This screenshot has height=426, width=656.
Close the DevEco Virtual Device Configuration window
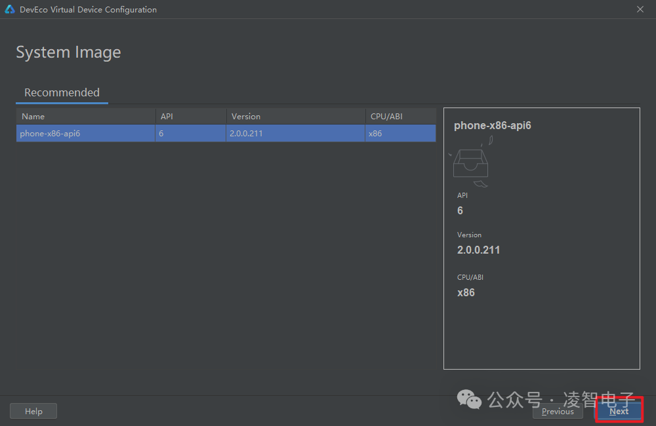(x=640, y=9)
